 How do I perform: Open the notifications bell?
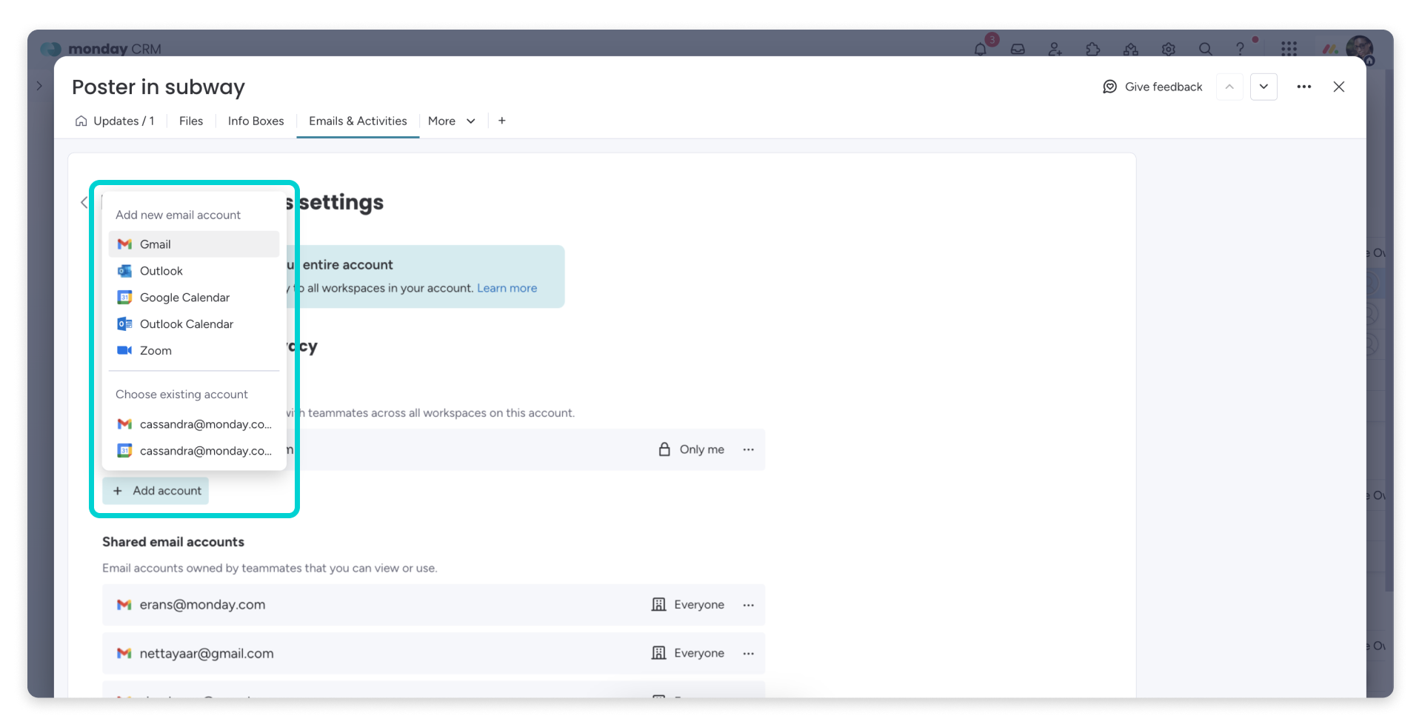pos(980,49)
